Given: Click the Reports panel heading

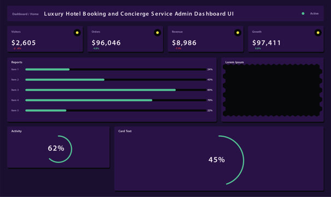Looking at the screenshot, I should click(x=17, y=62).
